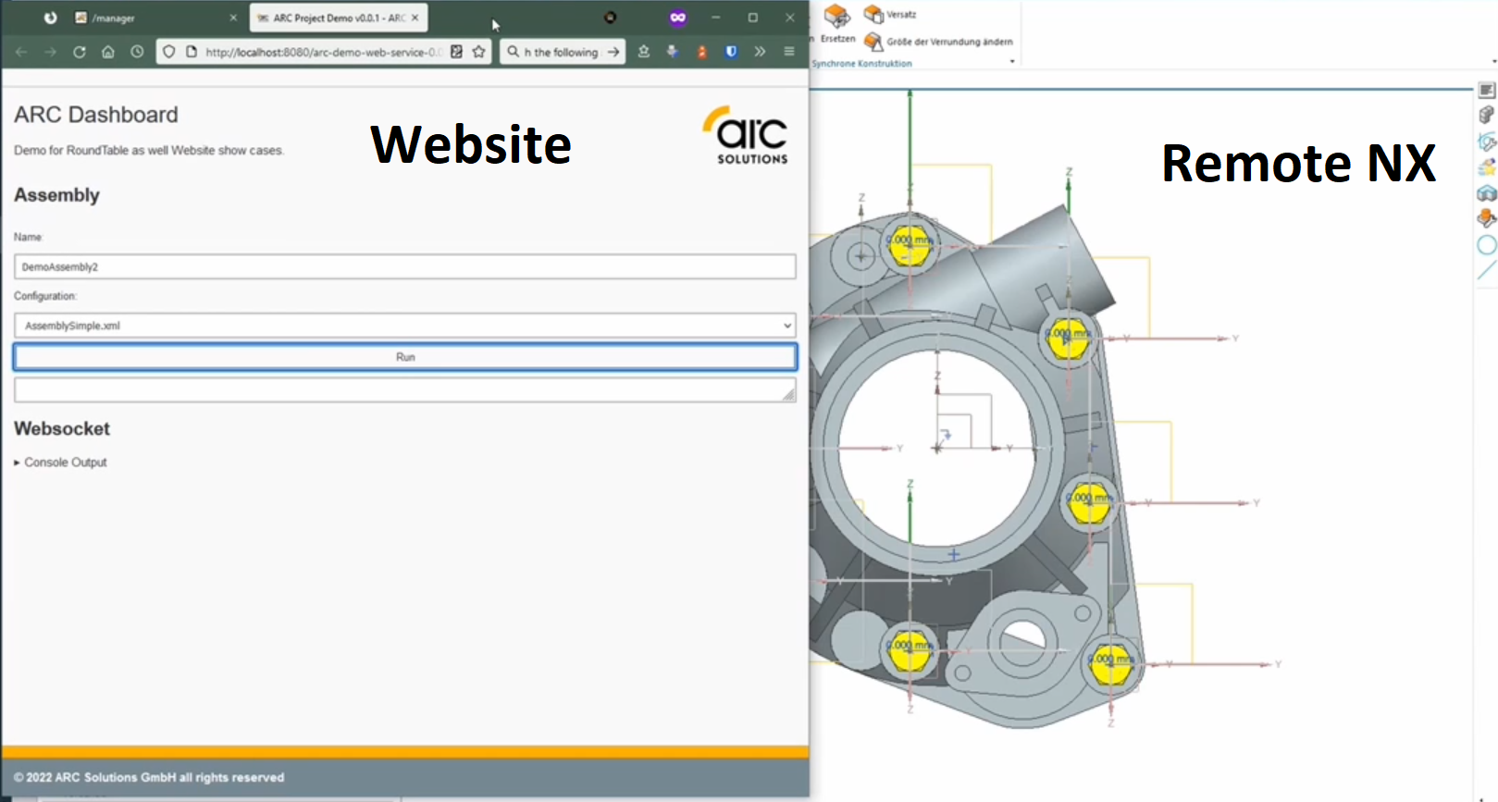This screenshot has width=1498, height=802.
Task: Click the search go arrow
Action: (x=613, y=52)
